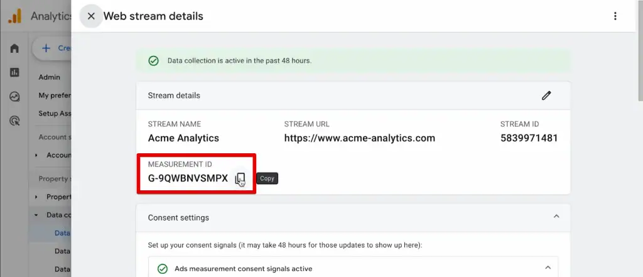Open the three-dot more options menu
This screenshot has width=643, height=277.
point(615,16)
